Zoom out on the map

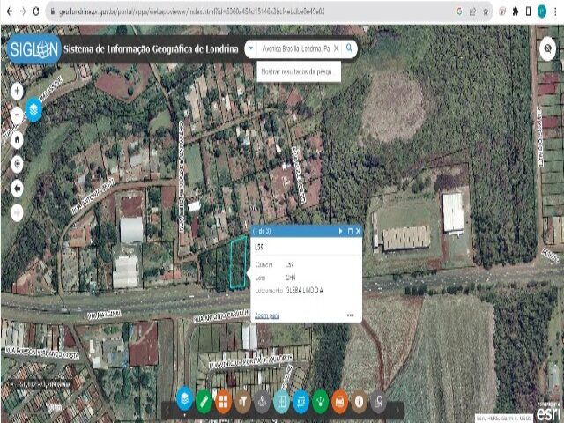[x=17, y=115]
